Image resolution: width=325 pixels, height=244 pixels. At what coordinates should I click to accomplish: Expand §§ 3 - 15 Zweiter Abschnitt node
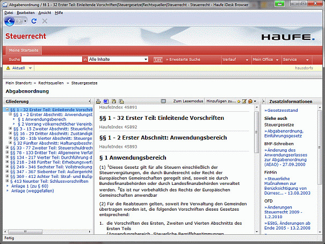coord(10,128)
